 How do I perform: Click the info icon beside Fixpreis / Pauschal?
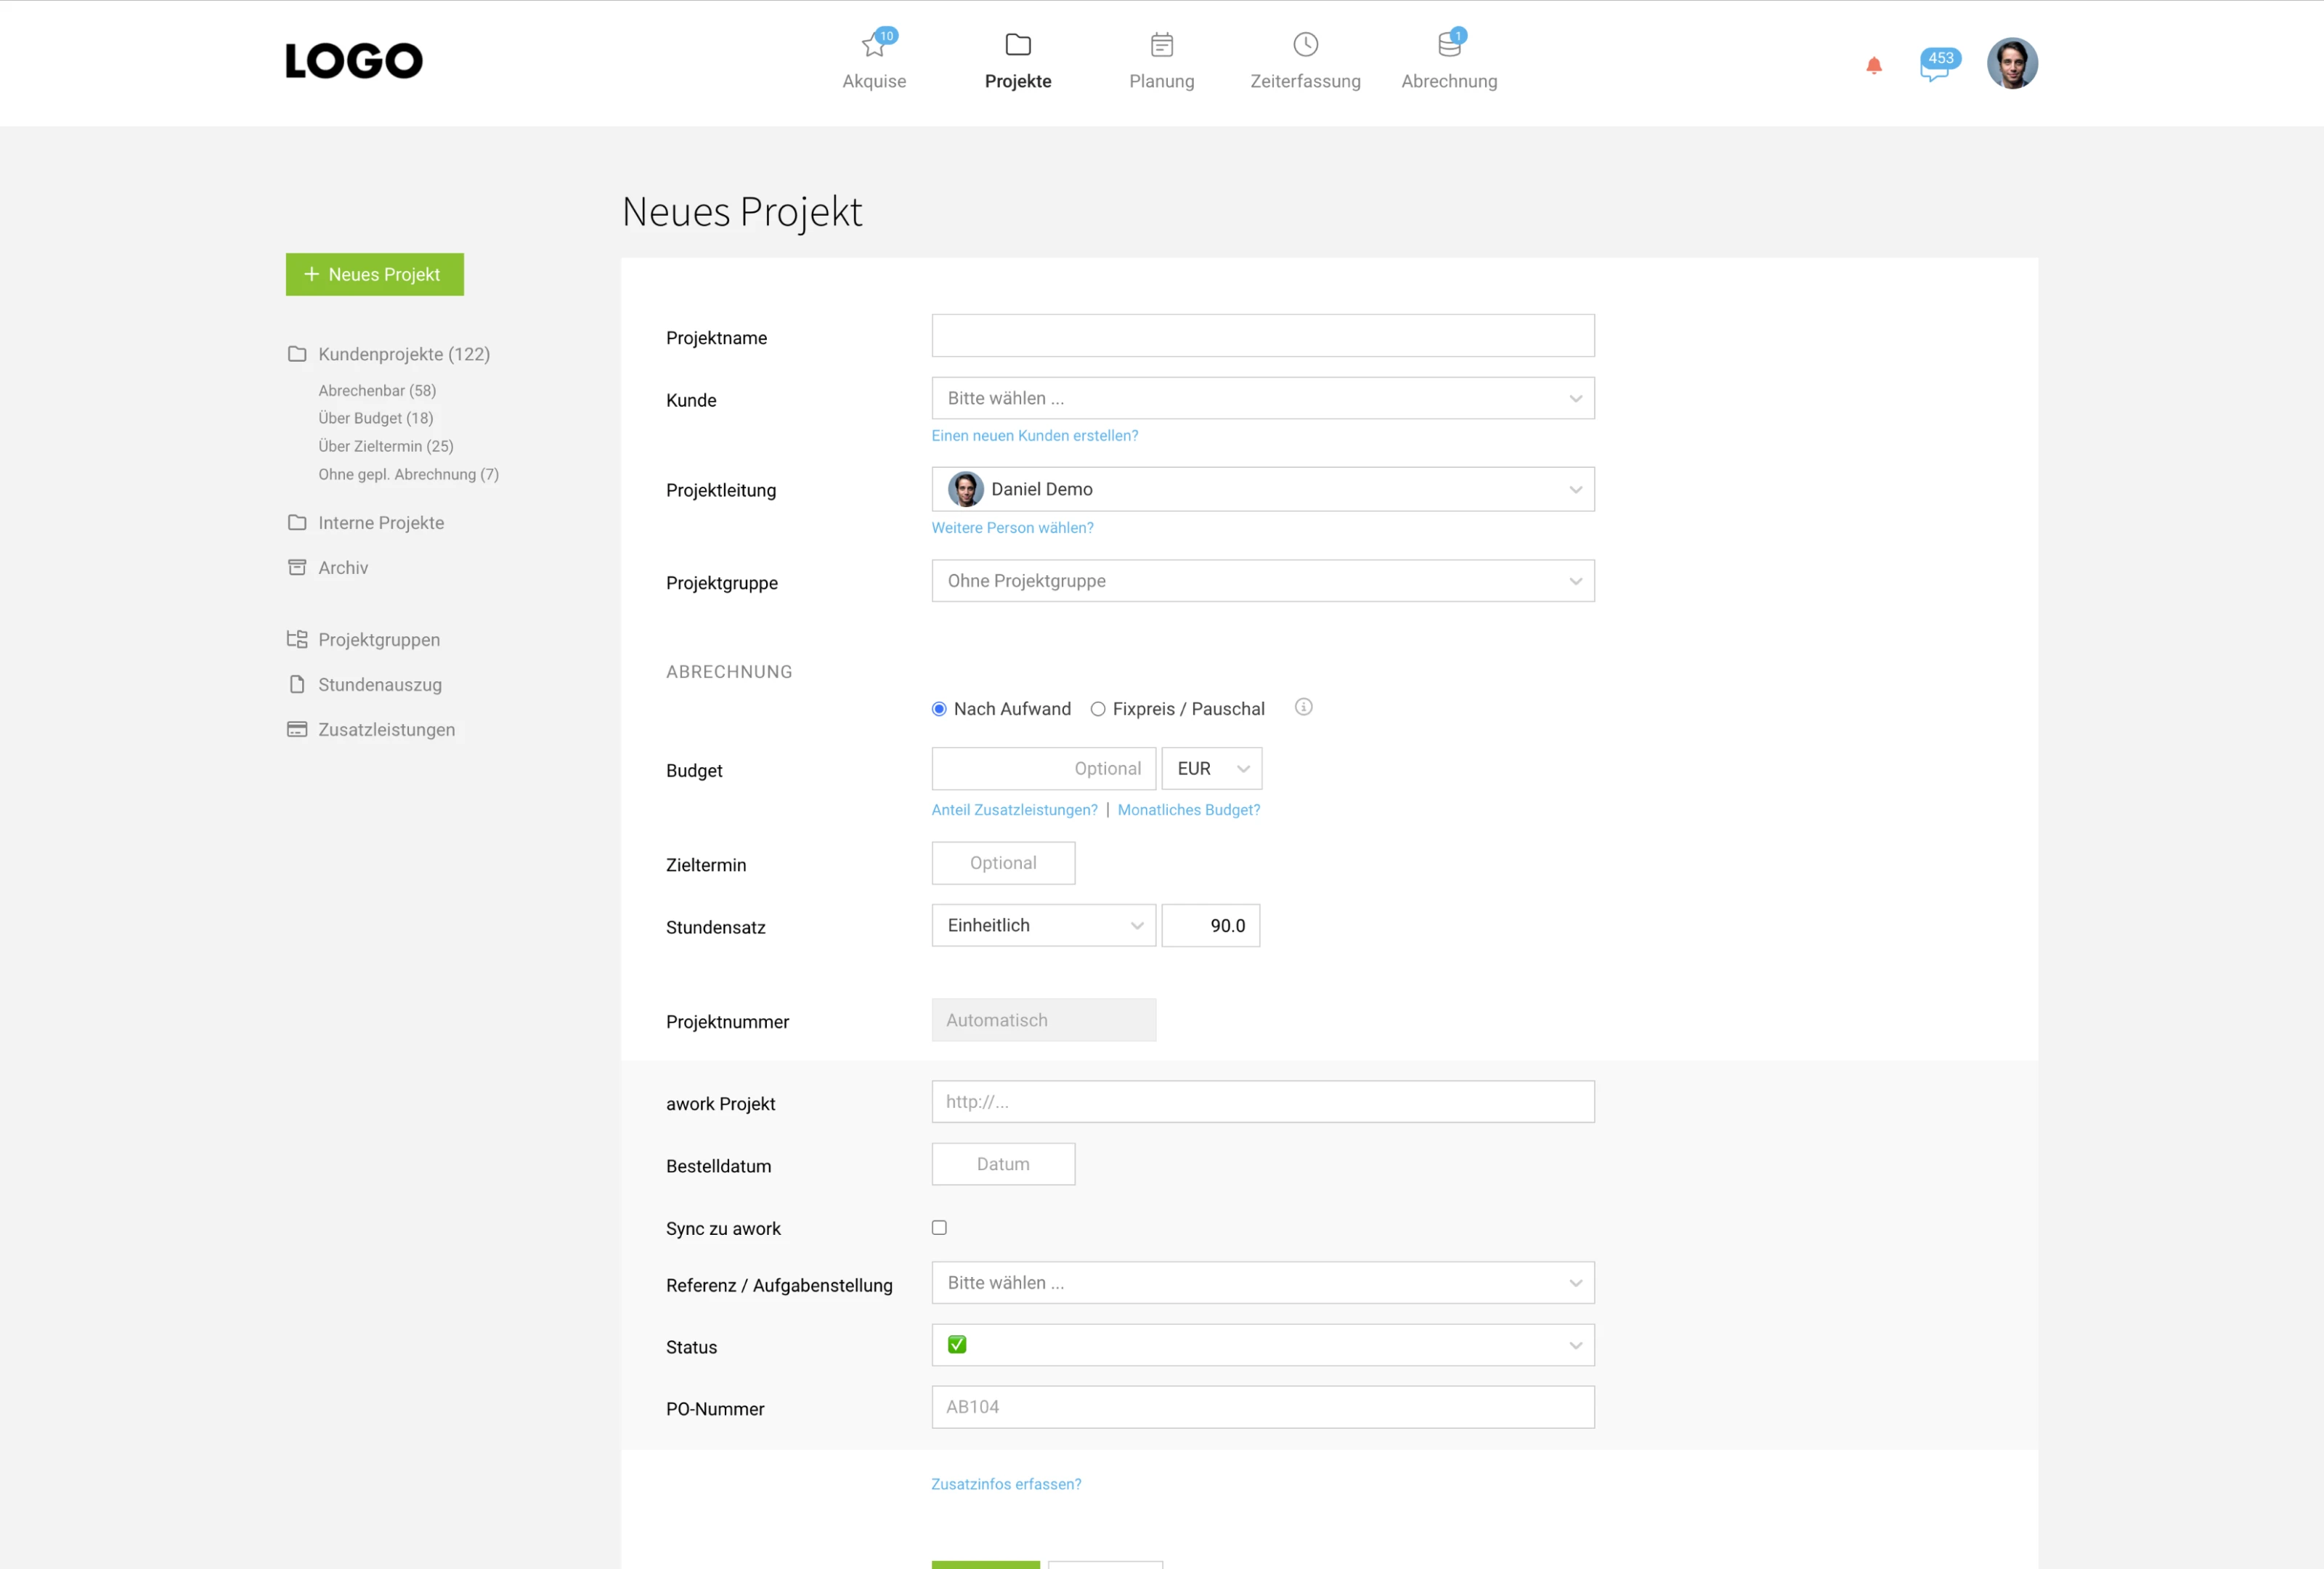(x=1303, y=707)
